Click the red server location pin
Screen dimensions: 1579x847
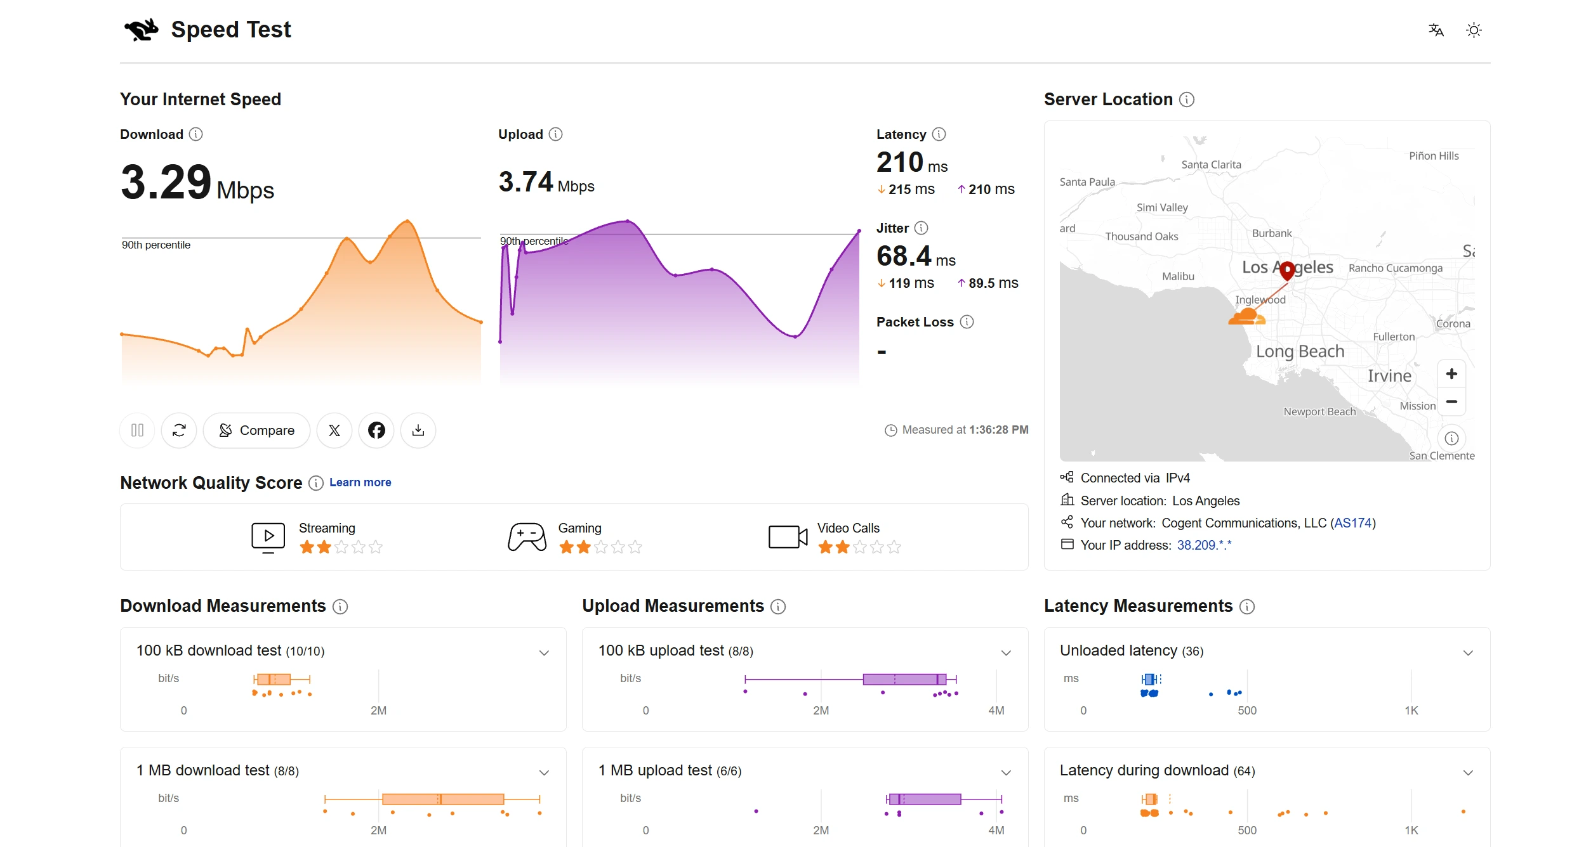pos(1287,271)
